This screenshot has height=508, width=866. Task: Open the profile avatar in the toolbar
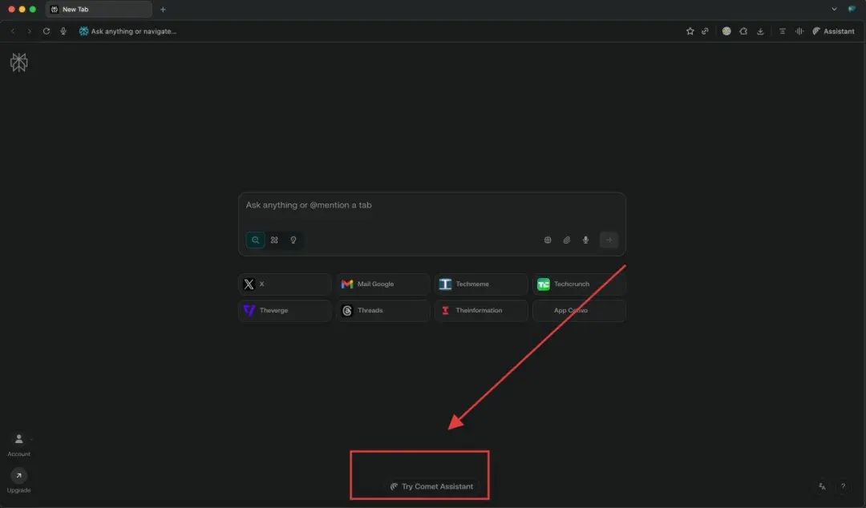click(x=726, y=31)
